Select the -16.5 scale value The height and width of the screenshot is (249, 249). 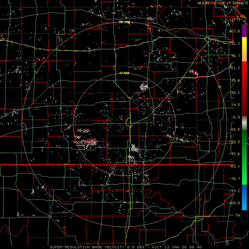point(235,129)
